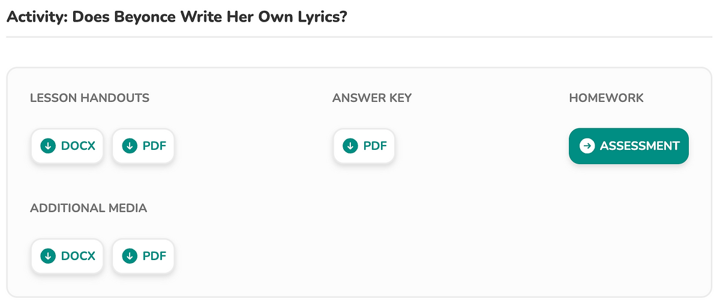Click the download icon in Additional Media PDF
The width and height of the screenshot is (720, 308).
coord(129,256)
